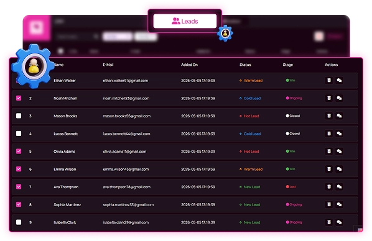The image size is (372, 241).
Task: Delete the Olivia Adams lead
Action: click(x=329, y=151)
